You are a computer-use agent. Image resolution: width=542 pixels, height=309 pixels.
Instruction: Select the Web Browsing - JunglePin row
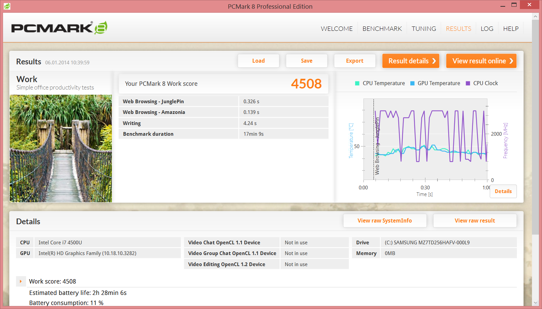(223, 101)
